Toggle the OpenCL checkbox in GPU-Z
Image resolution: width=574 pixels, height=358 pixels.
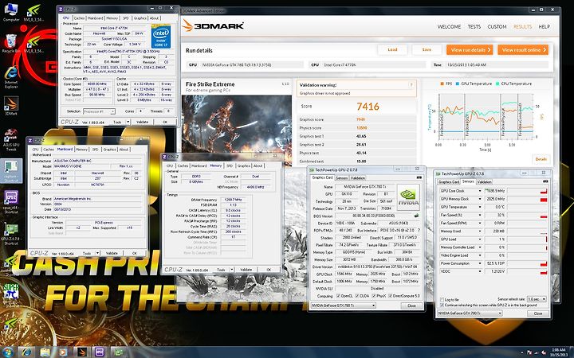click(338, 296)
